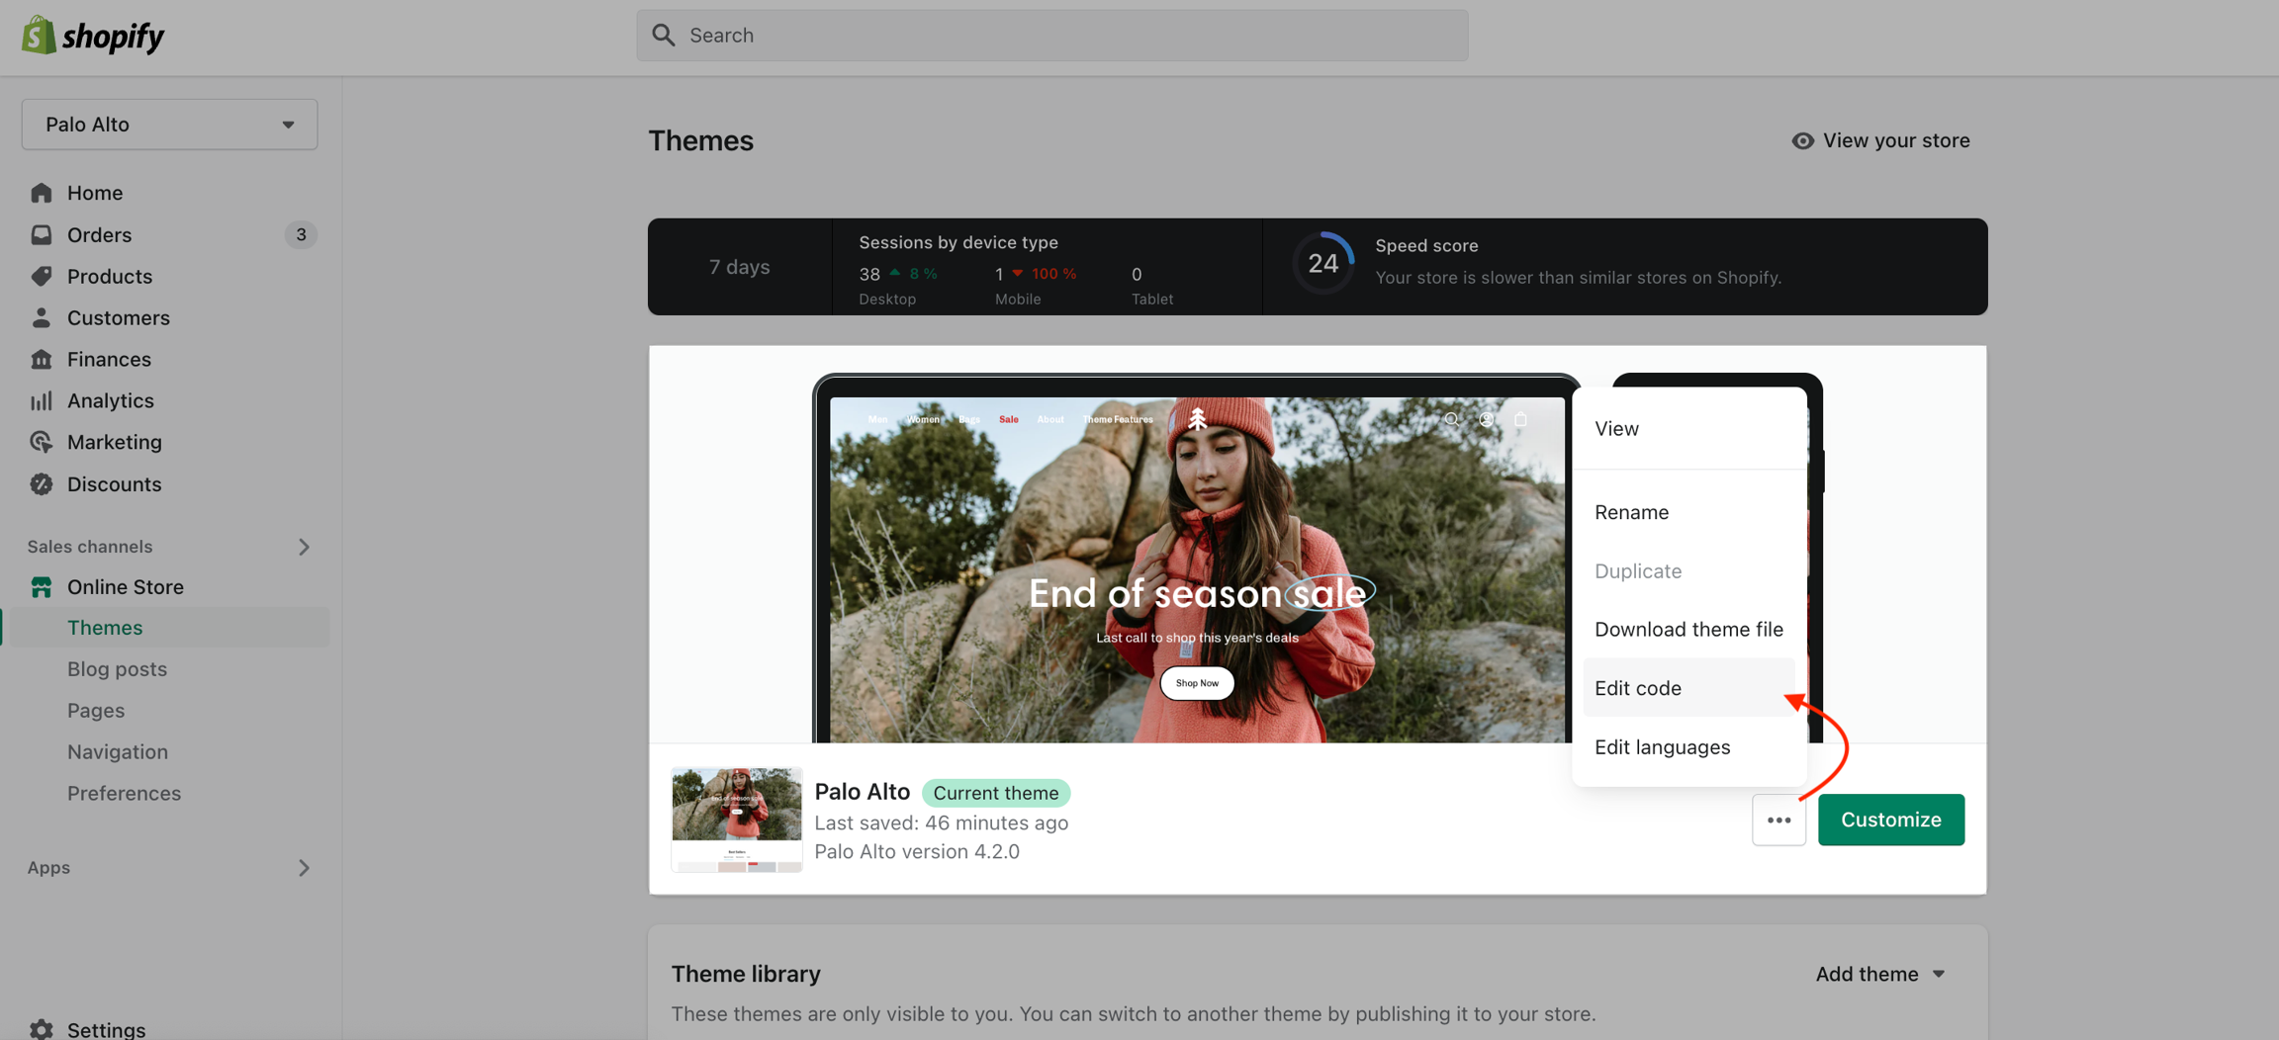The image size is (2279, 1040).
Task: Select Edit code from the menu
Action: pos(1637,688)
